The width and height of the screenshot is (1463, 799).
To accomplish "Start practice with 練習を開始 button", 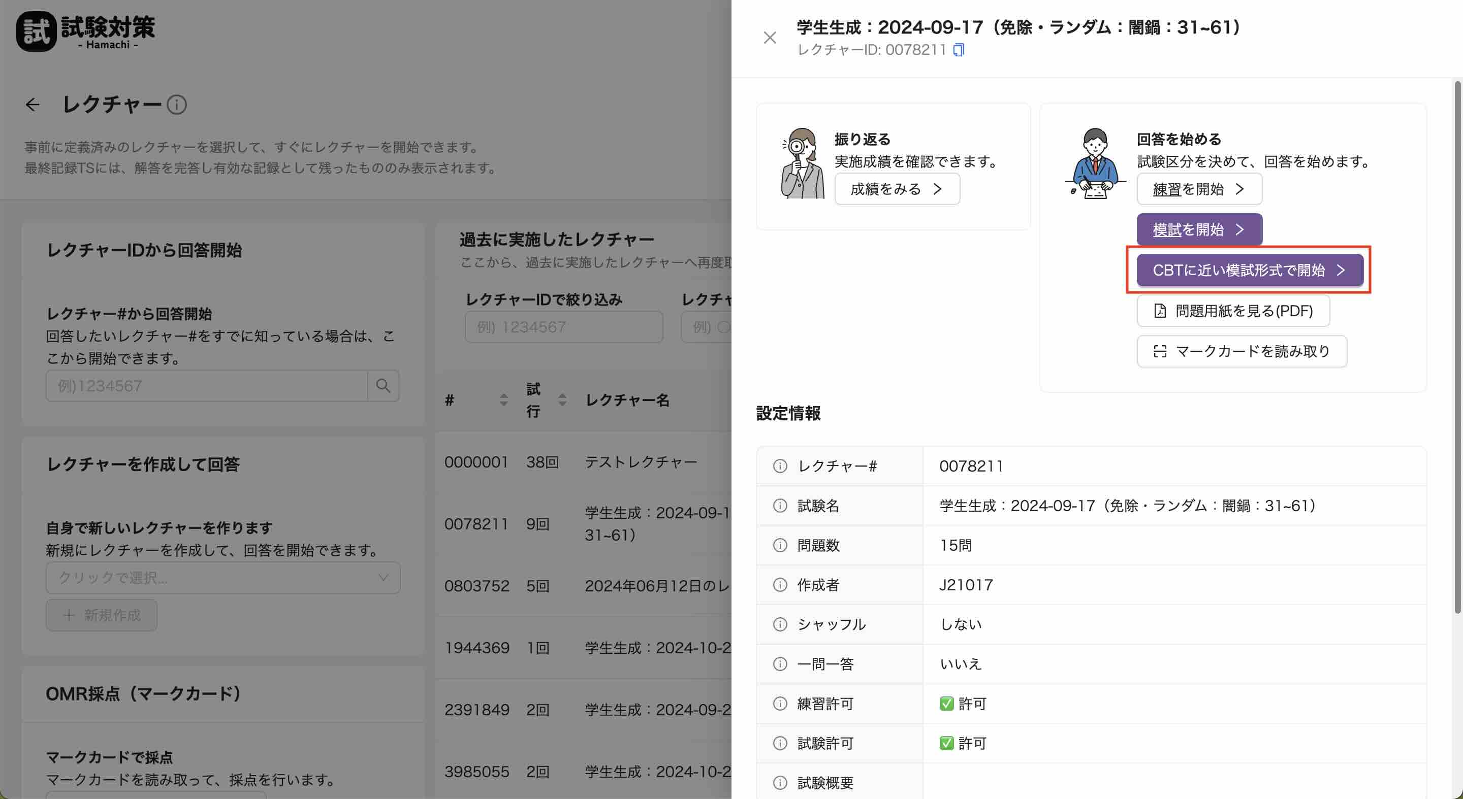I will click(1199, 189).
